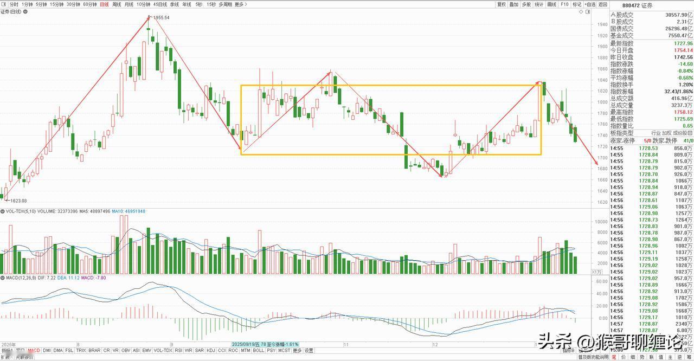Select the EMV indicator tab

(147, 350)
